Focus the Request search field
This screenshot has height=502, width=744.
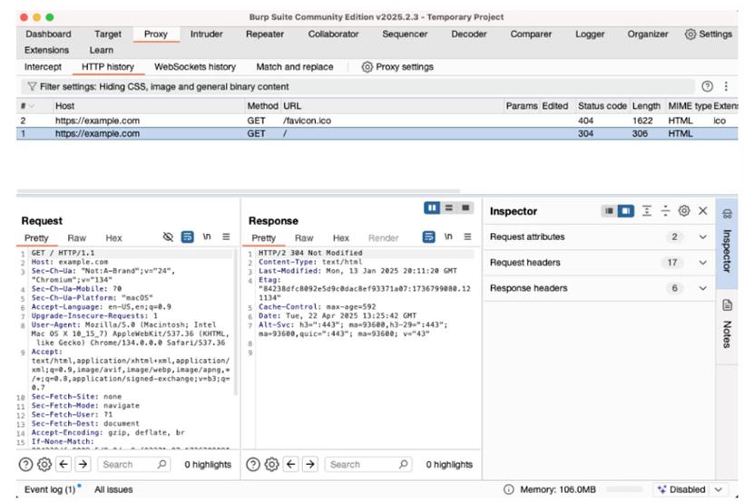[133, 464]
